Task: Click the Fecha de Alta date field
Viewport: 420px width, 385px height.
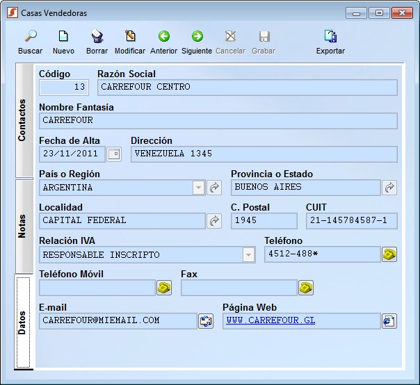Action: click(x=72, y=154)
